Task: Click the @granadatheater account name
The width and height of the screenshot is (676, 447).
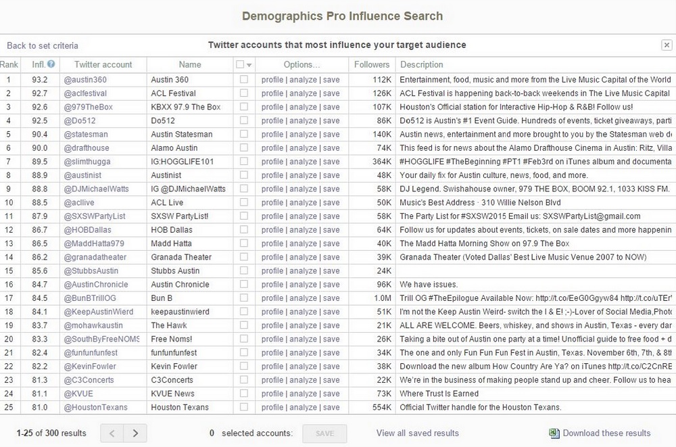Action: coord(95,257)
